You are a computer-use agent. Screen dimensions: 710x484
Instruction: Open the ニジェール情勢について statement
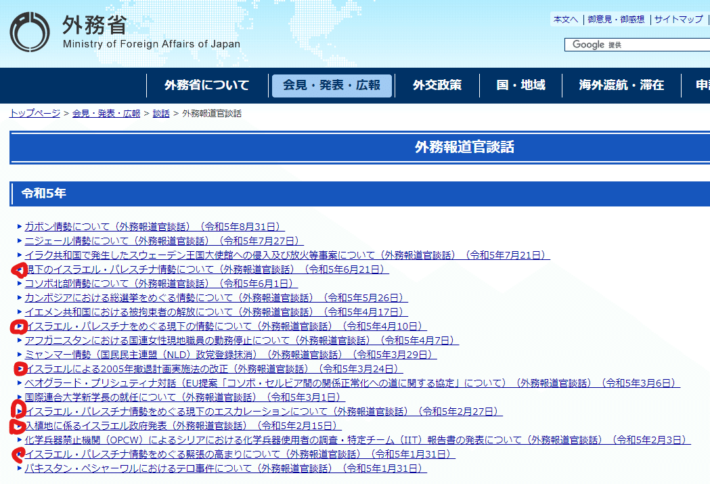click(x=164, y=241)
